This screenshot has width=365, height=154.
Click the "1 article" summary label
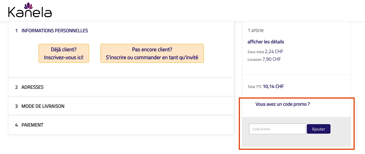(x=256, y=30)
